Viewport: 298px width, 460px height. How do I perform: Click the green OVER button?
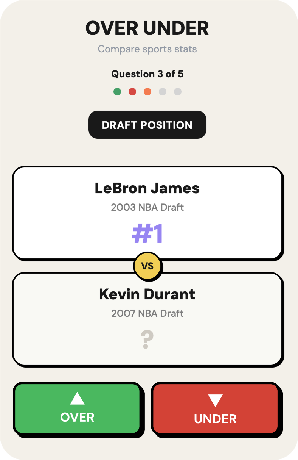coord(77,408)
